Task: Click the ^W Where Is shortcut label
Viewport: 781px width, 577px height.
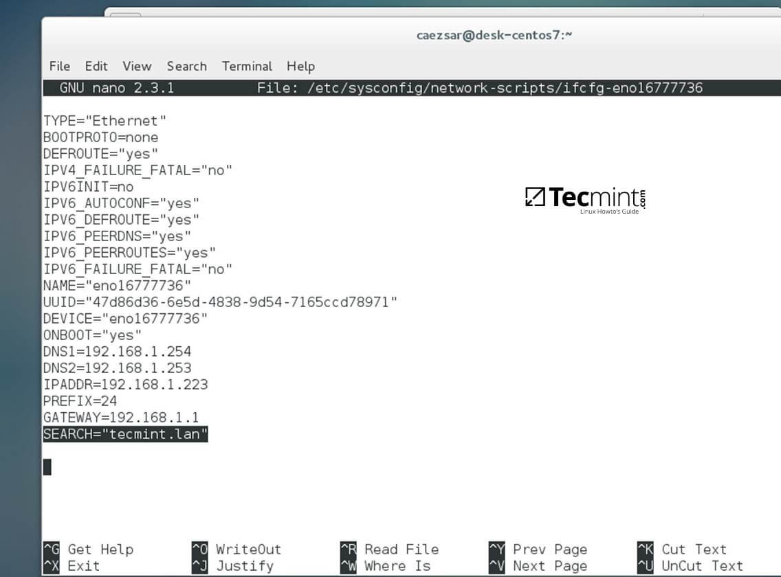Action: click(x=386, y=566)
